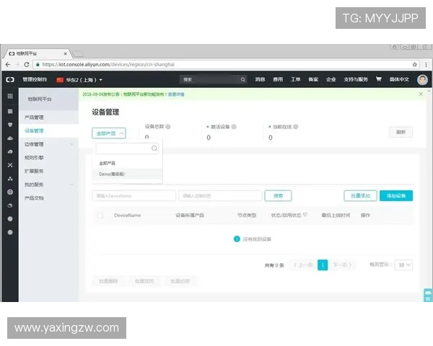The height and width of the screenshot is (346, 433).
Task: Open 费用 in the top navigation
Action: [x=278, y=79]
